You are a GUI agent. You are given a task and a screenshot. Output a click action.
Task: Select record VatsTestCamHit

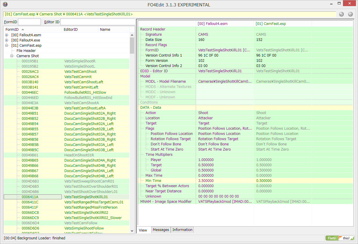(x=67, y=77)
